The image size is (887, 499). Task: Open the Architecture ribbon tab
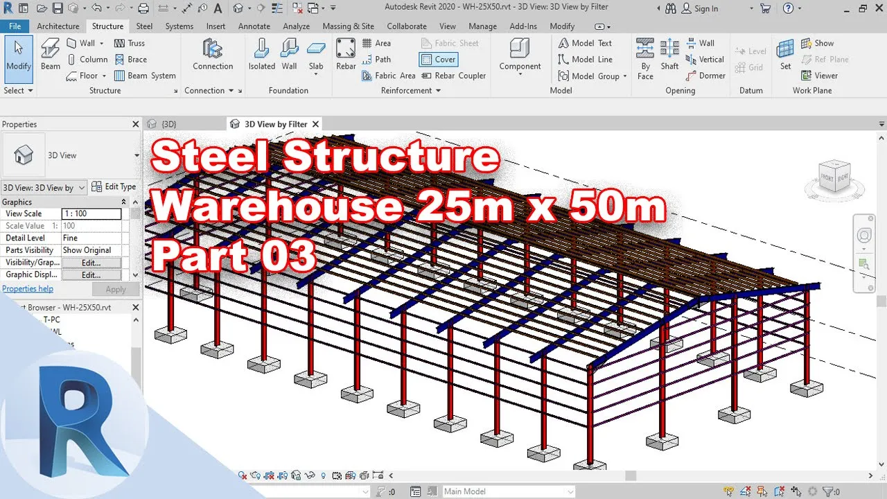pos(58,26)
